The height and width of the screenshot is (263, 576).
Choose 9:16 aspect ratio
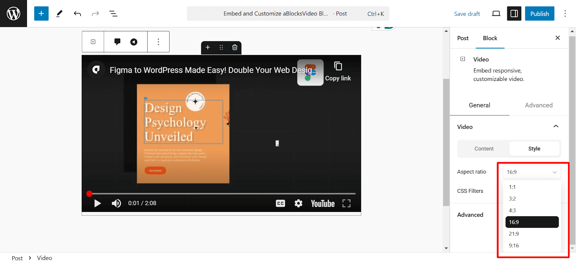[x=532, y=245]
